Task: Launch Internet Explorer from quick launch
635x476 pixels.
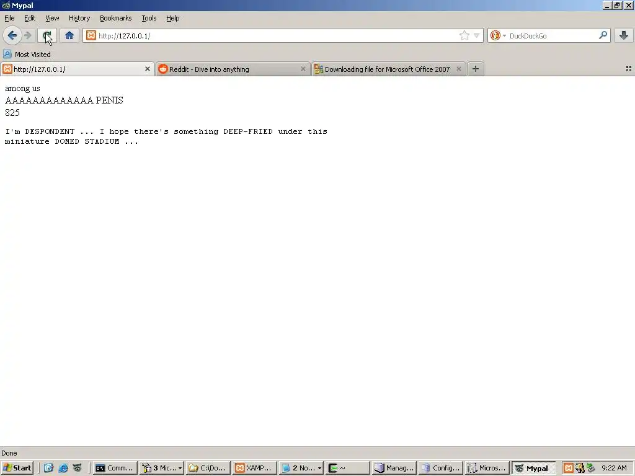Action: point(63,468)
